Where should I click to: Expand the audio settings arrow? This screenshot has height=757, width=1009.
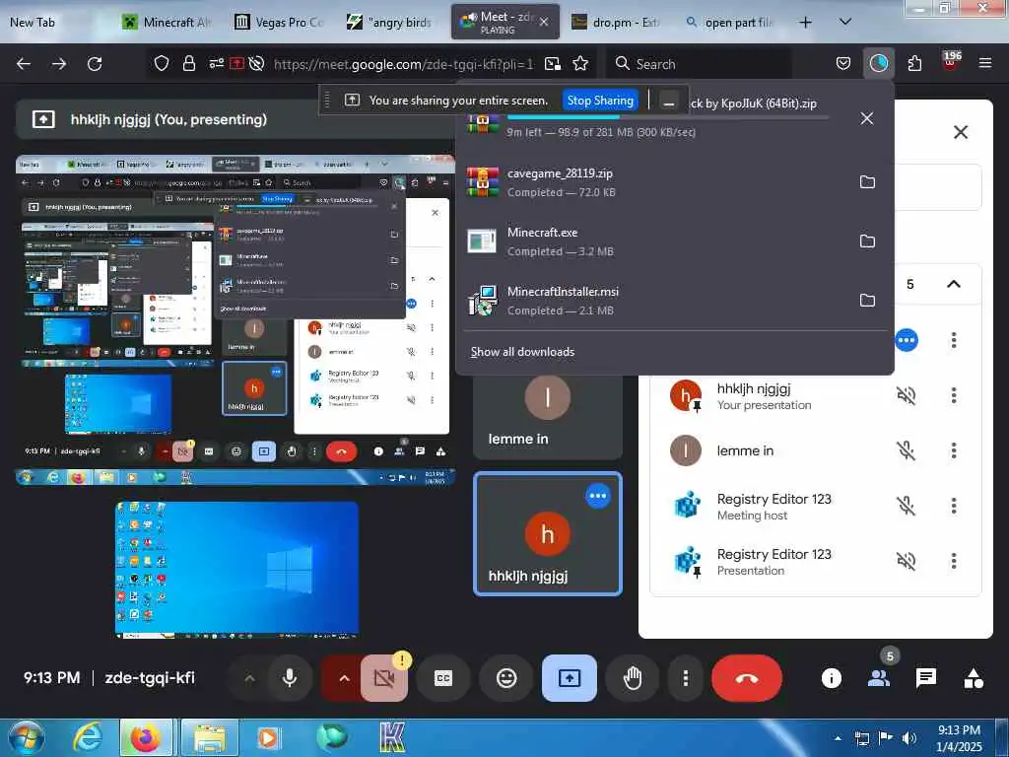(249, 678)
